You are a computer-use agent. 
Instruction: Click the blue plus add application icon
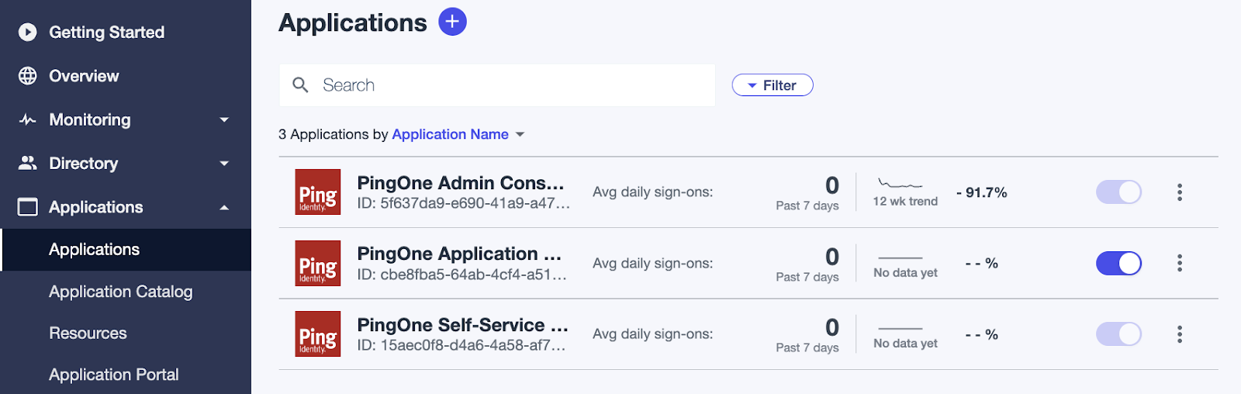coord(452,22)
